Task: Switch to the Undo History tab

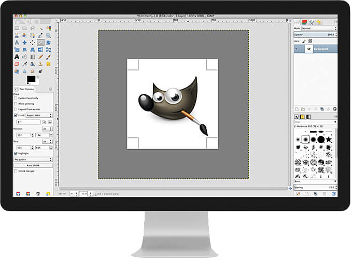Action: [319, 22]
